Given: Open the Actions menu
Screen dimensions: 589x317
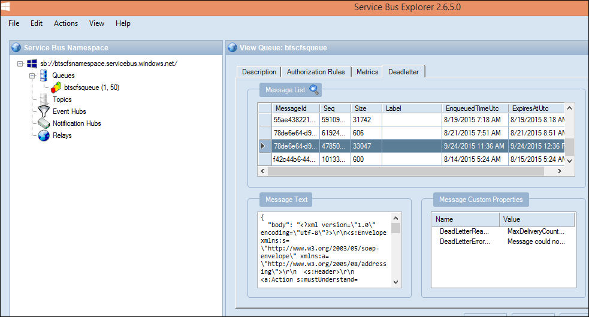Looking at the screenshot, I should click(66, 23).
